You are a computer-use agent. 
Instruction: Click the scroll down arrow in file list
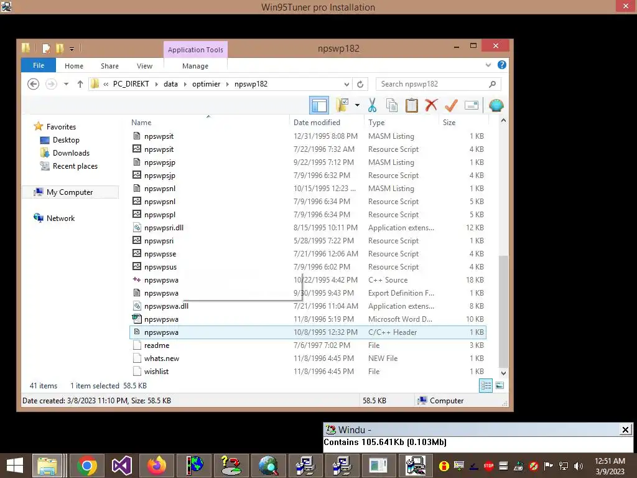coord(503,373)
